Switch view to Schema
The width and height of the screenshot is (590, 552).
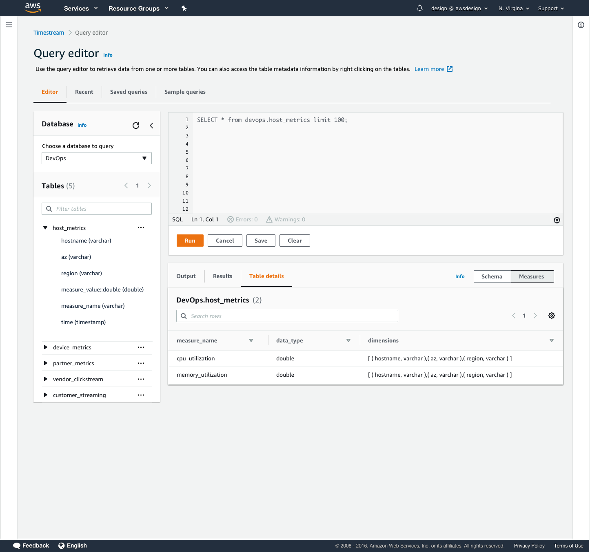coord(492,276)
